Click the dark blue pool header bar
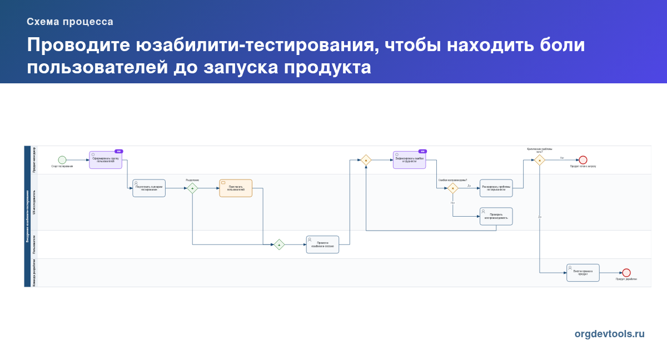Image resolution: width=667 pixels, height=350 pixels. (27, 216)
